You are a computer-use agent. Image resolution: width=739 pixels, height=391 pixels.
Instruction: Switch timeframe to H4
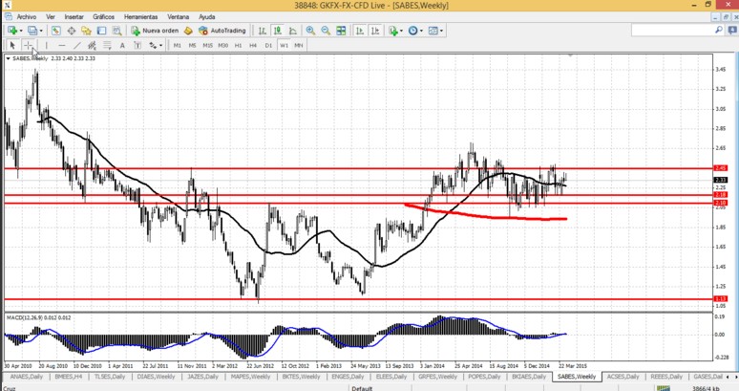253,45
